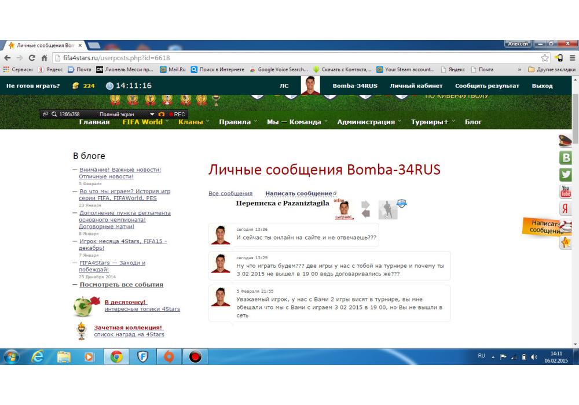
Task: Open ЛС in top bar
Action: point(284,86)
